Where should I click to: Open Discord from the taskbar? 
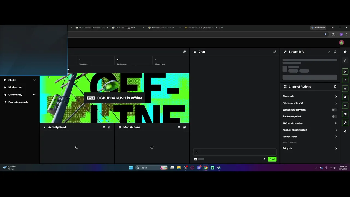(199, 168)
